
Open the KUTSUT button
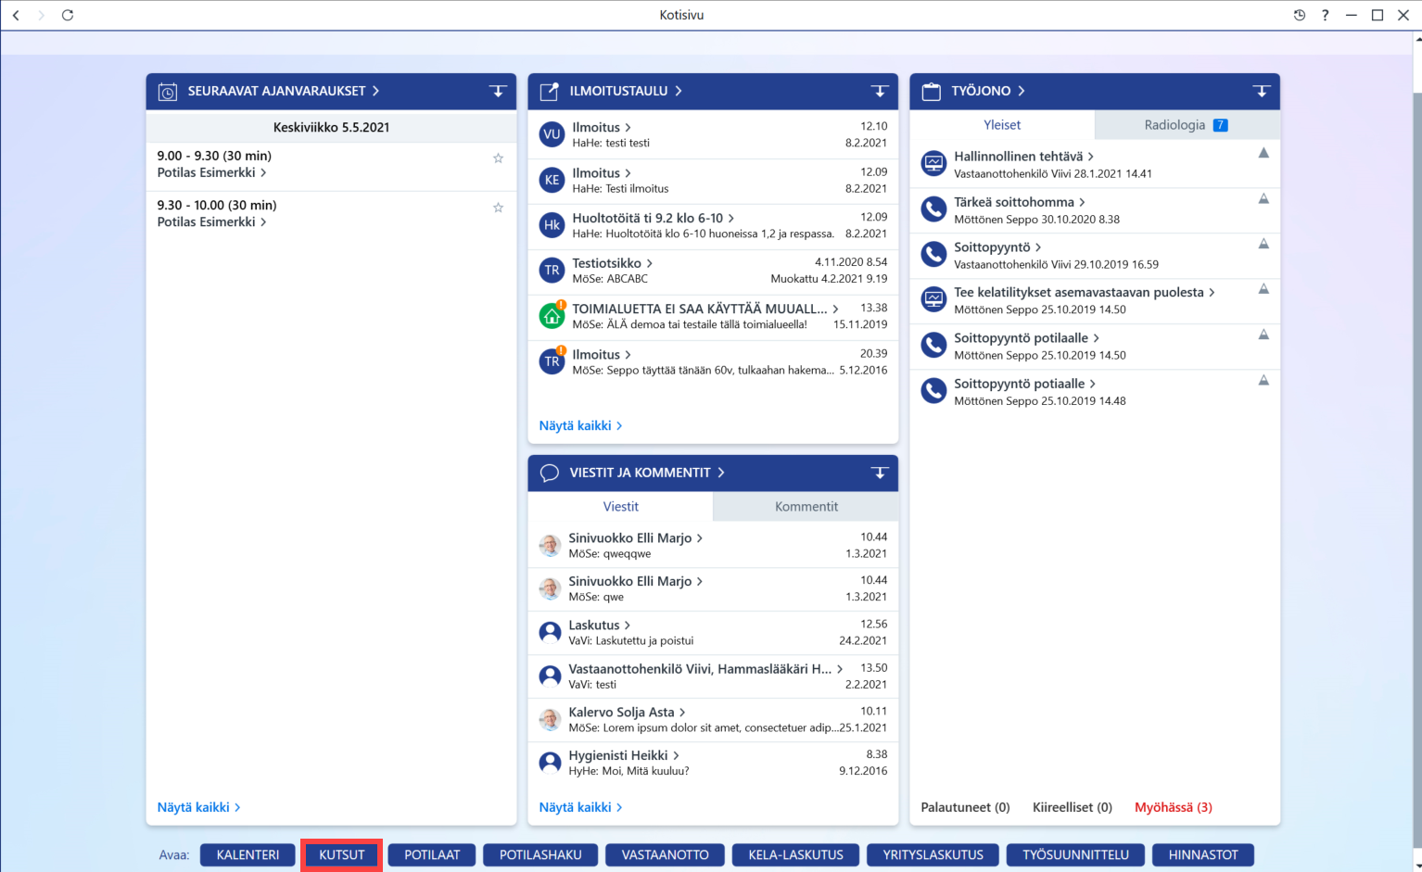(x=342, y=855)
